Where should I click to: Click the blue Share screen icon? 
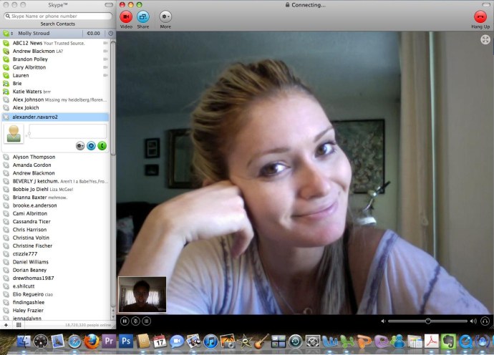tap(143, 16)
